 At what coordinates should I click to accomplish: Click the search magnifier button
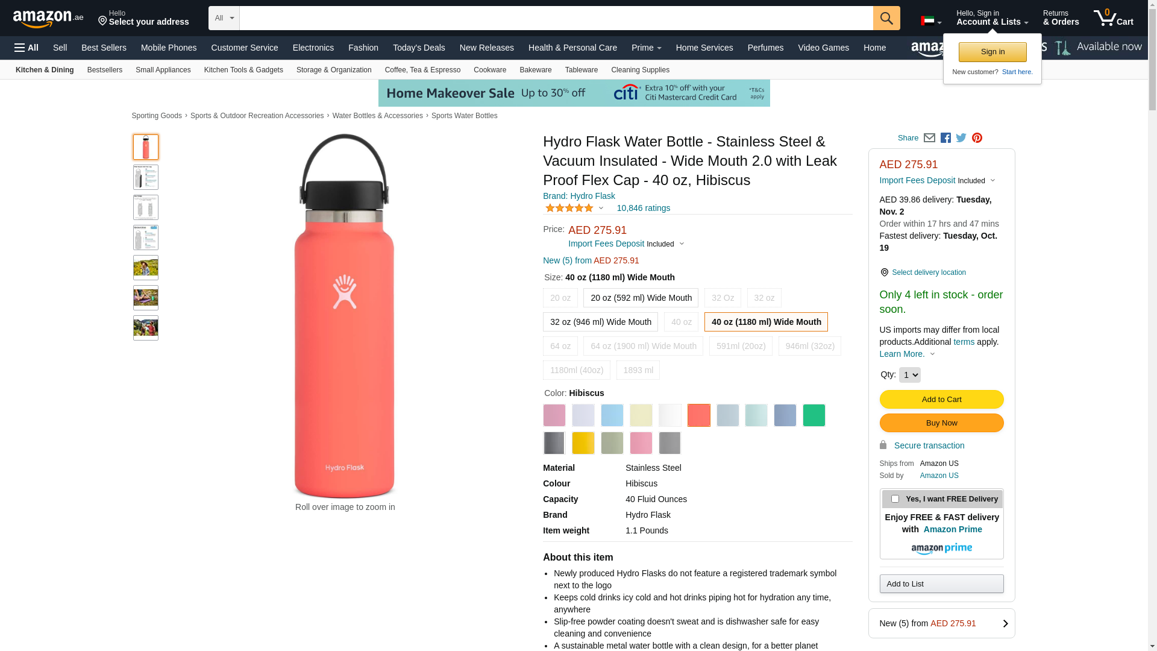[886, 18]
